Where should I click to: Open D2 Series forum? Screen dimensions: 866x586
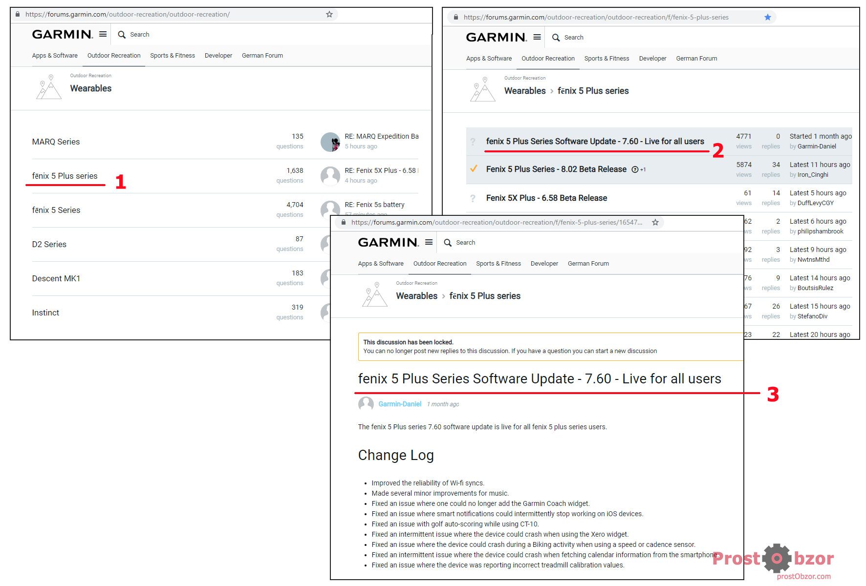[x=49, y=244]
